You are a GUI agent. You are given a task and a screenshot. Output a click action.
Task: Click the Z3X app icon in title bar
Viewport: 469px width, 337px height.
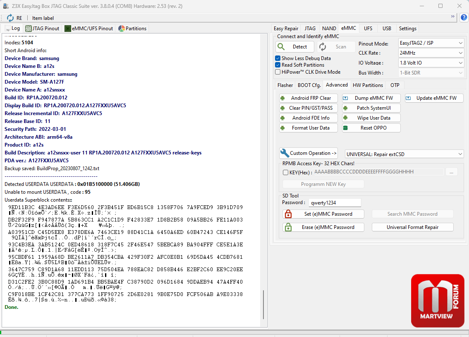tap(6, 6)
